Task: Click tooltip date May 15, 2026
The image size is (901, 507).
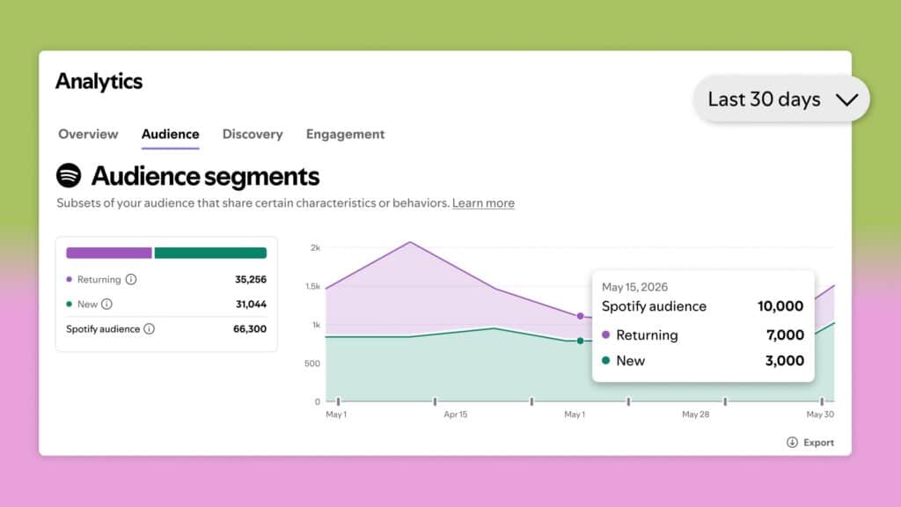Action: (x=634, y=287)
